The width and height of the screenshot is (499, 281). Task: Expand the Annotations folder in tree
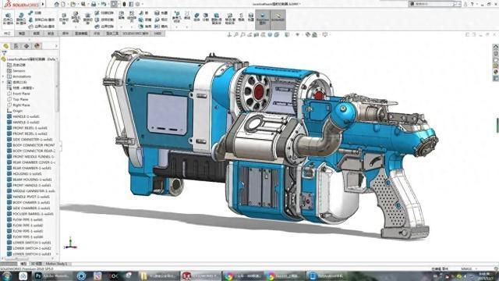[3, 76]
